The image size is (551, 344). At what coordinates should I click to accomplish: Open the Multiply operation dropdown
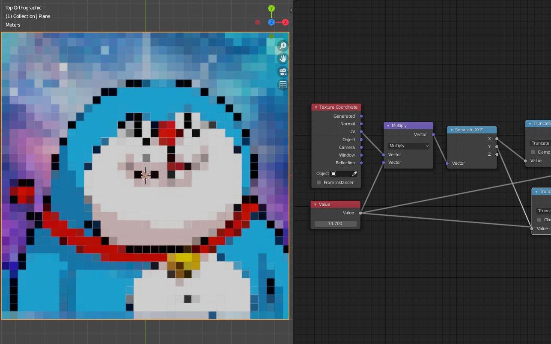408,146
